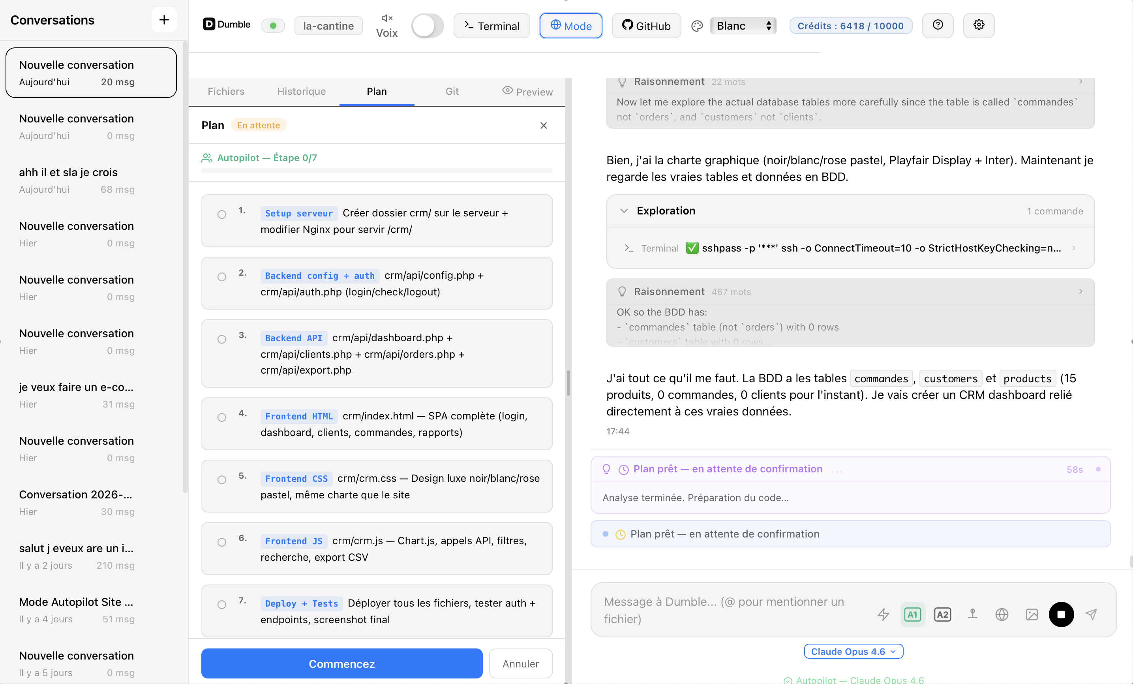Toggle the Voix switch
Image resolution: width=1133 pixels, height=684 pixels.
(x=427, y=26)
